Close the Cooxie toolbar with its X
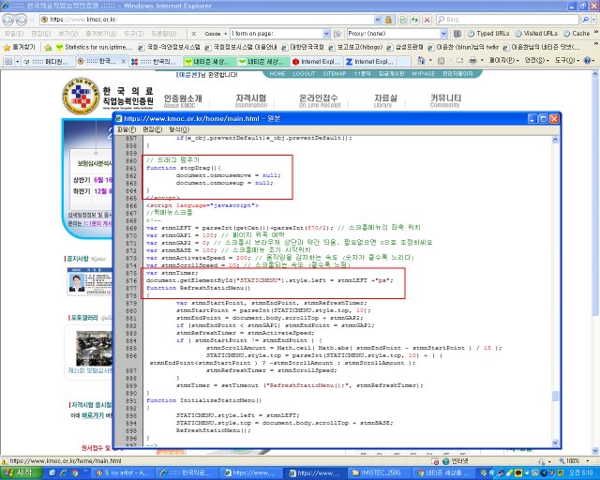The width and height of the screenshot is (600, 480). click(x=194, y=34)
